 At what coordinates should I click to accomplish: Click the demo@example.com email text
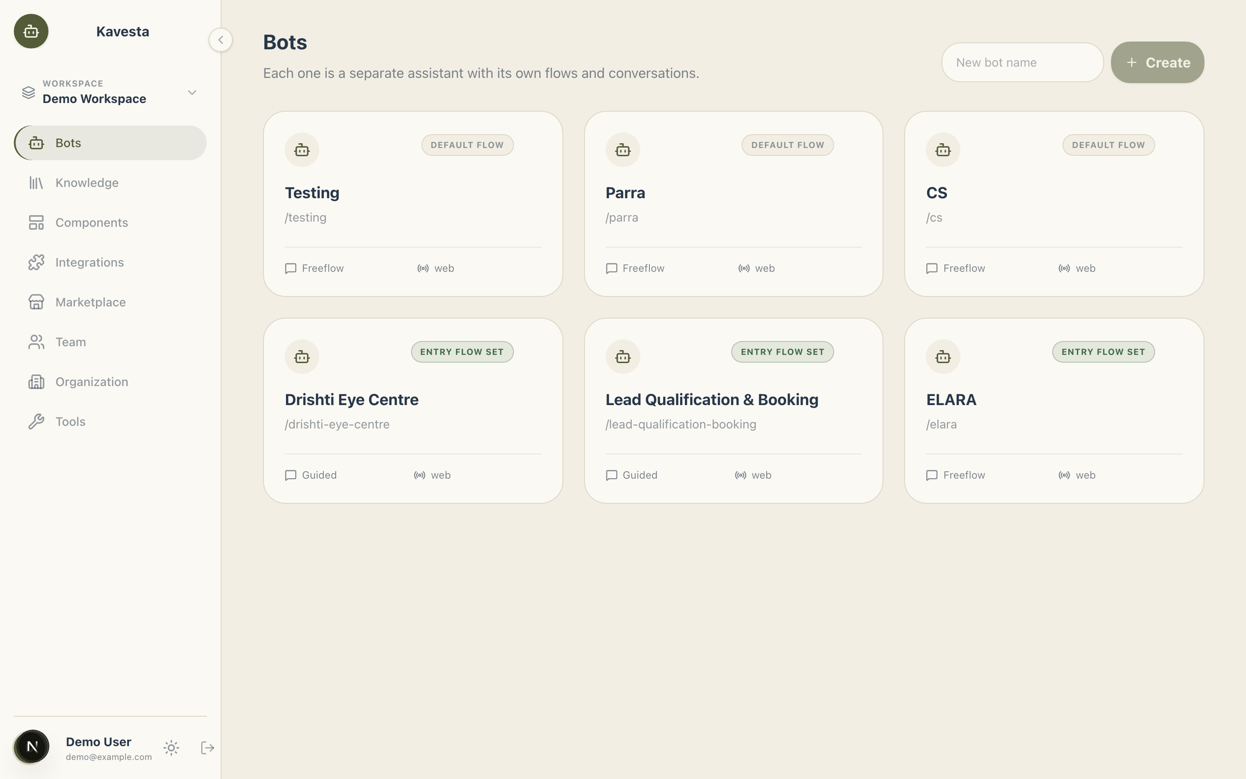click(109, 757)
